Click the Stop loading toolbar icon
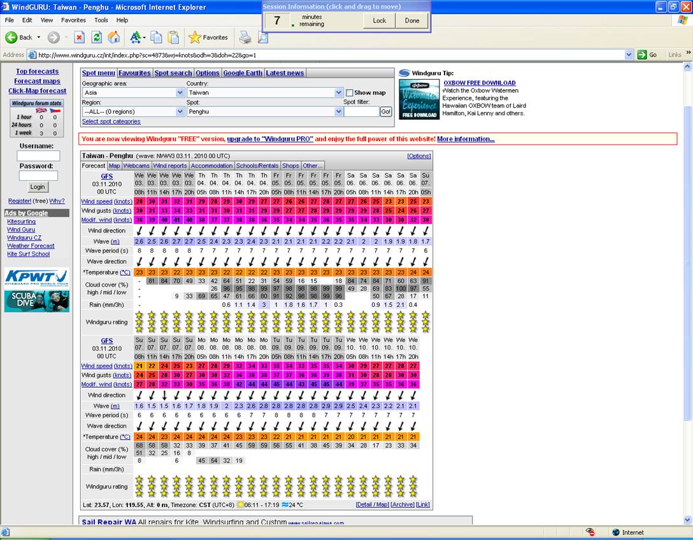The image size is (693, 540). [80, 38]
